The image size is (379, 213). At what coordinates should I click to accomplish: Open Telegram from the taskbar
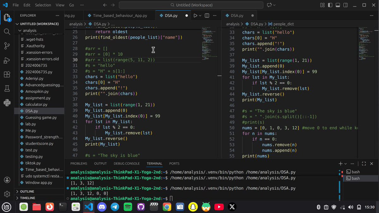115,207
